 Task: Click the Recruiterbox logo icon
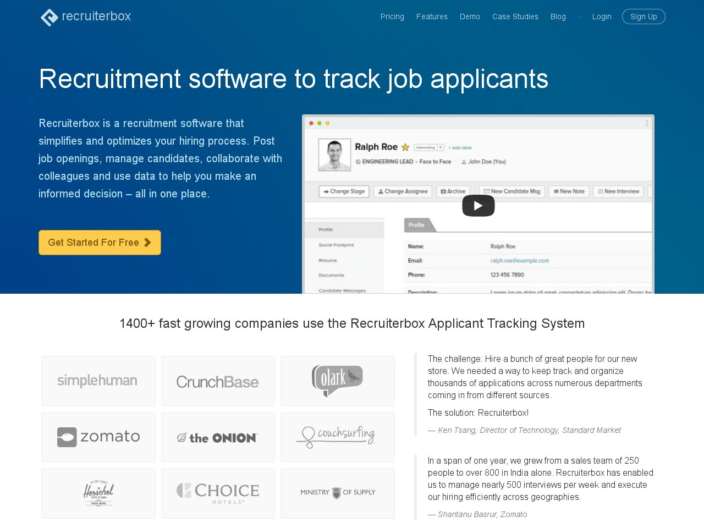tap(50, 17)
